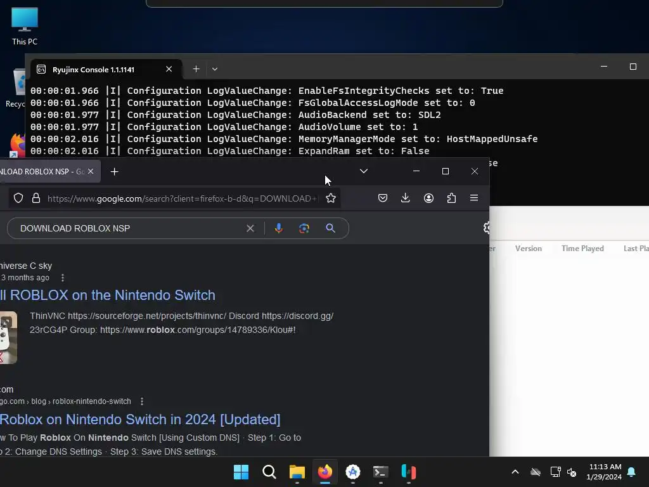Open options for the Universe C sky result
This screenshot has height=487, width=649.
click(63, 278)
